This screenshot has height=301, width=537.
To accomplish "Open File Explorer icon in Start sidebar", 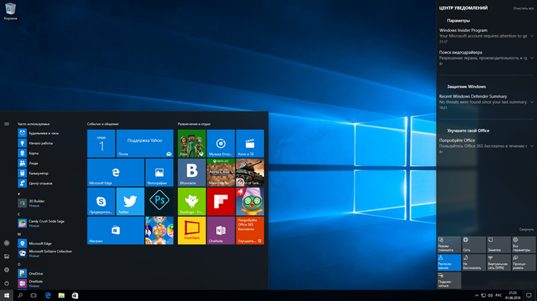I will click(x=7, y=256).
